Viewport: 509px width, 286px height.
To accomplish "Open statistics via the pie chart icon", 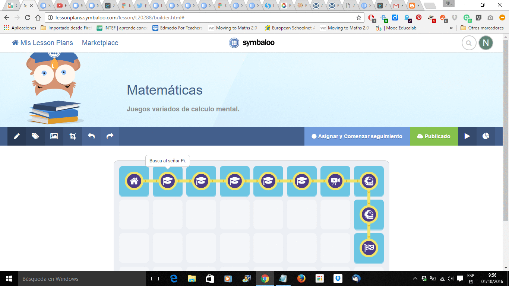I will point(486,136).
